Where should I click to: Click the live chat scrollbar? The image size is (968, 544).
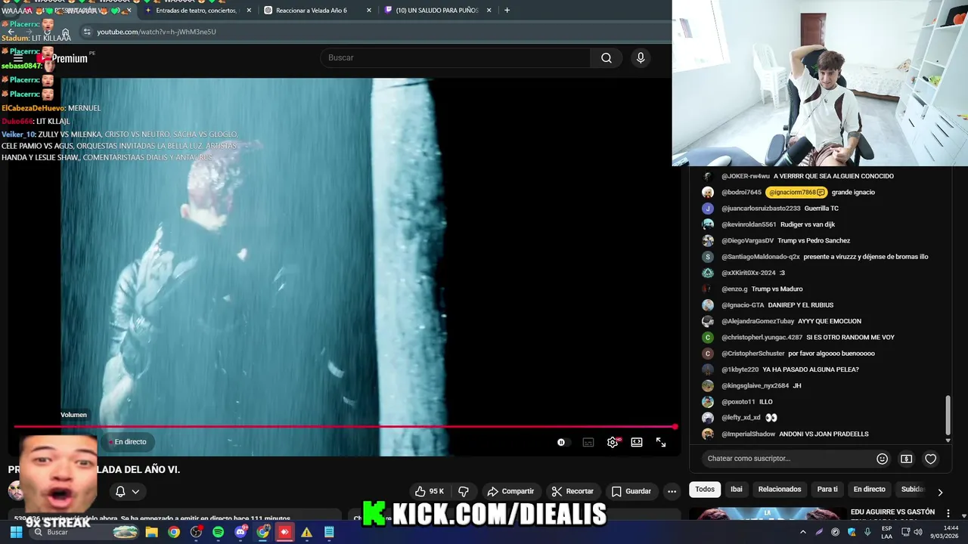[x=948, y=415]
